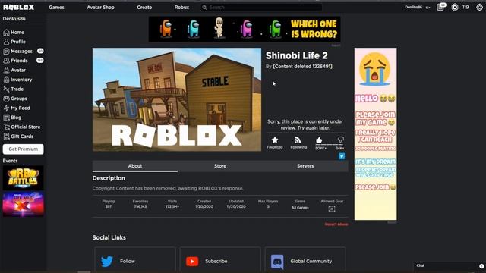Click the All Genres genre value
This screenshot has width=486, height=273.
[300, 207]
